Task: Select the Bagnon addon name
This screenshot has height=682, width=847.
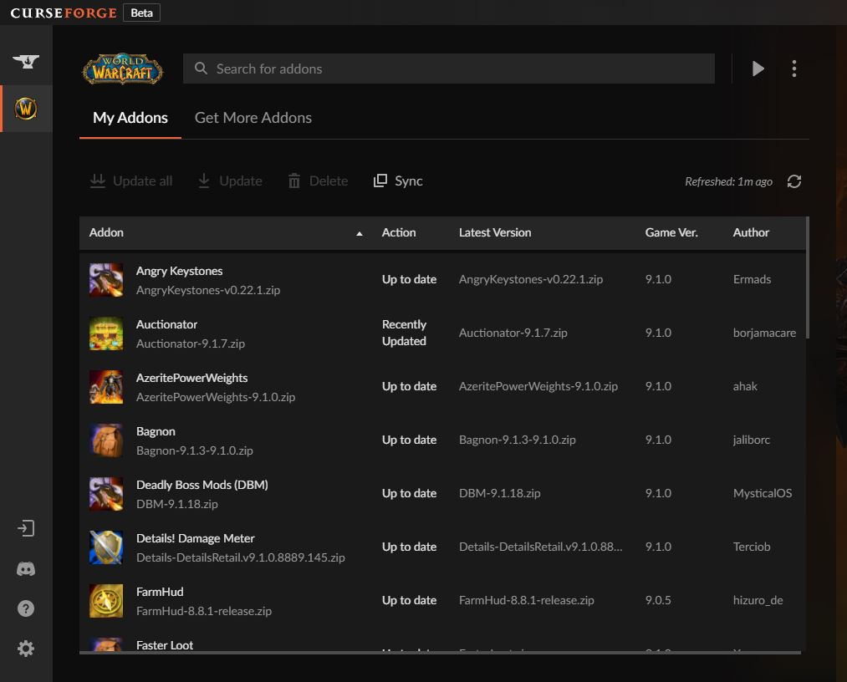Action: 156,431
